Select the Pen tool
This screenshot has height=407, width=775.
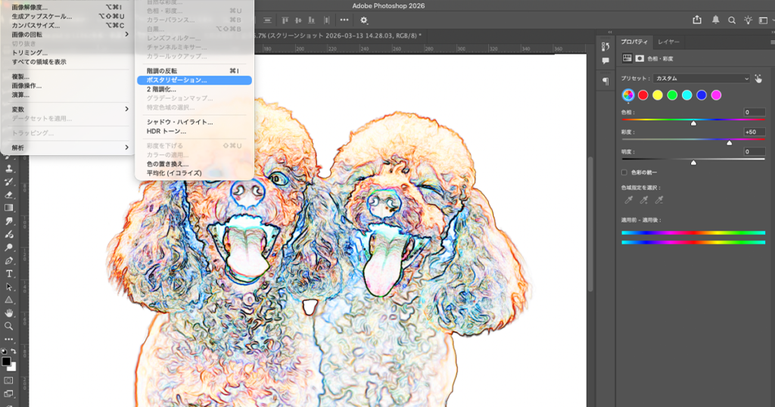(x=9, y=260)
